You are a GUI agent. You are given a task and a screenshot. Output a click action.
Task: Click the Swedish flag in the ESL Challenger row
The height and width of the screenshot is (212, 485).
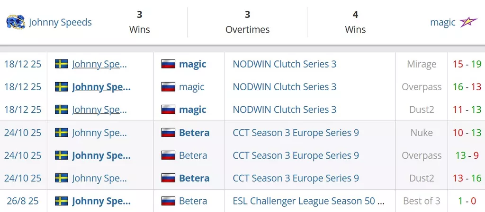pos(62,201)
